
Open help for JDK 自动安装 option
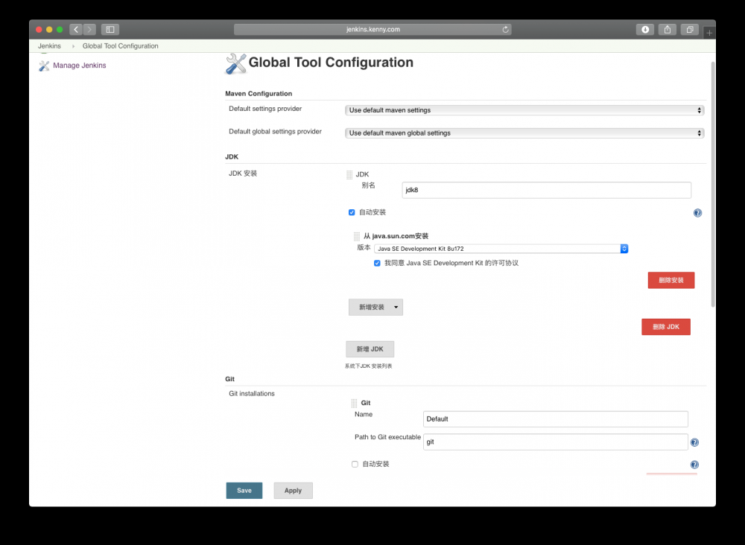point(697,212)
